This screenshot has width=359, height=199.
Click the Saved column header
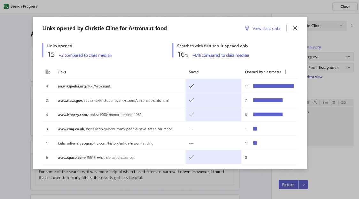194,72
